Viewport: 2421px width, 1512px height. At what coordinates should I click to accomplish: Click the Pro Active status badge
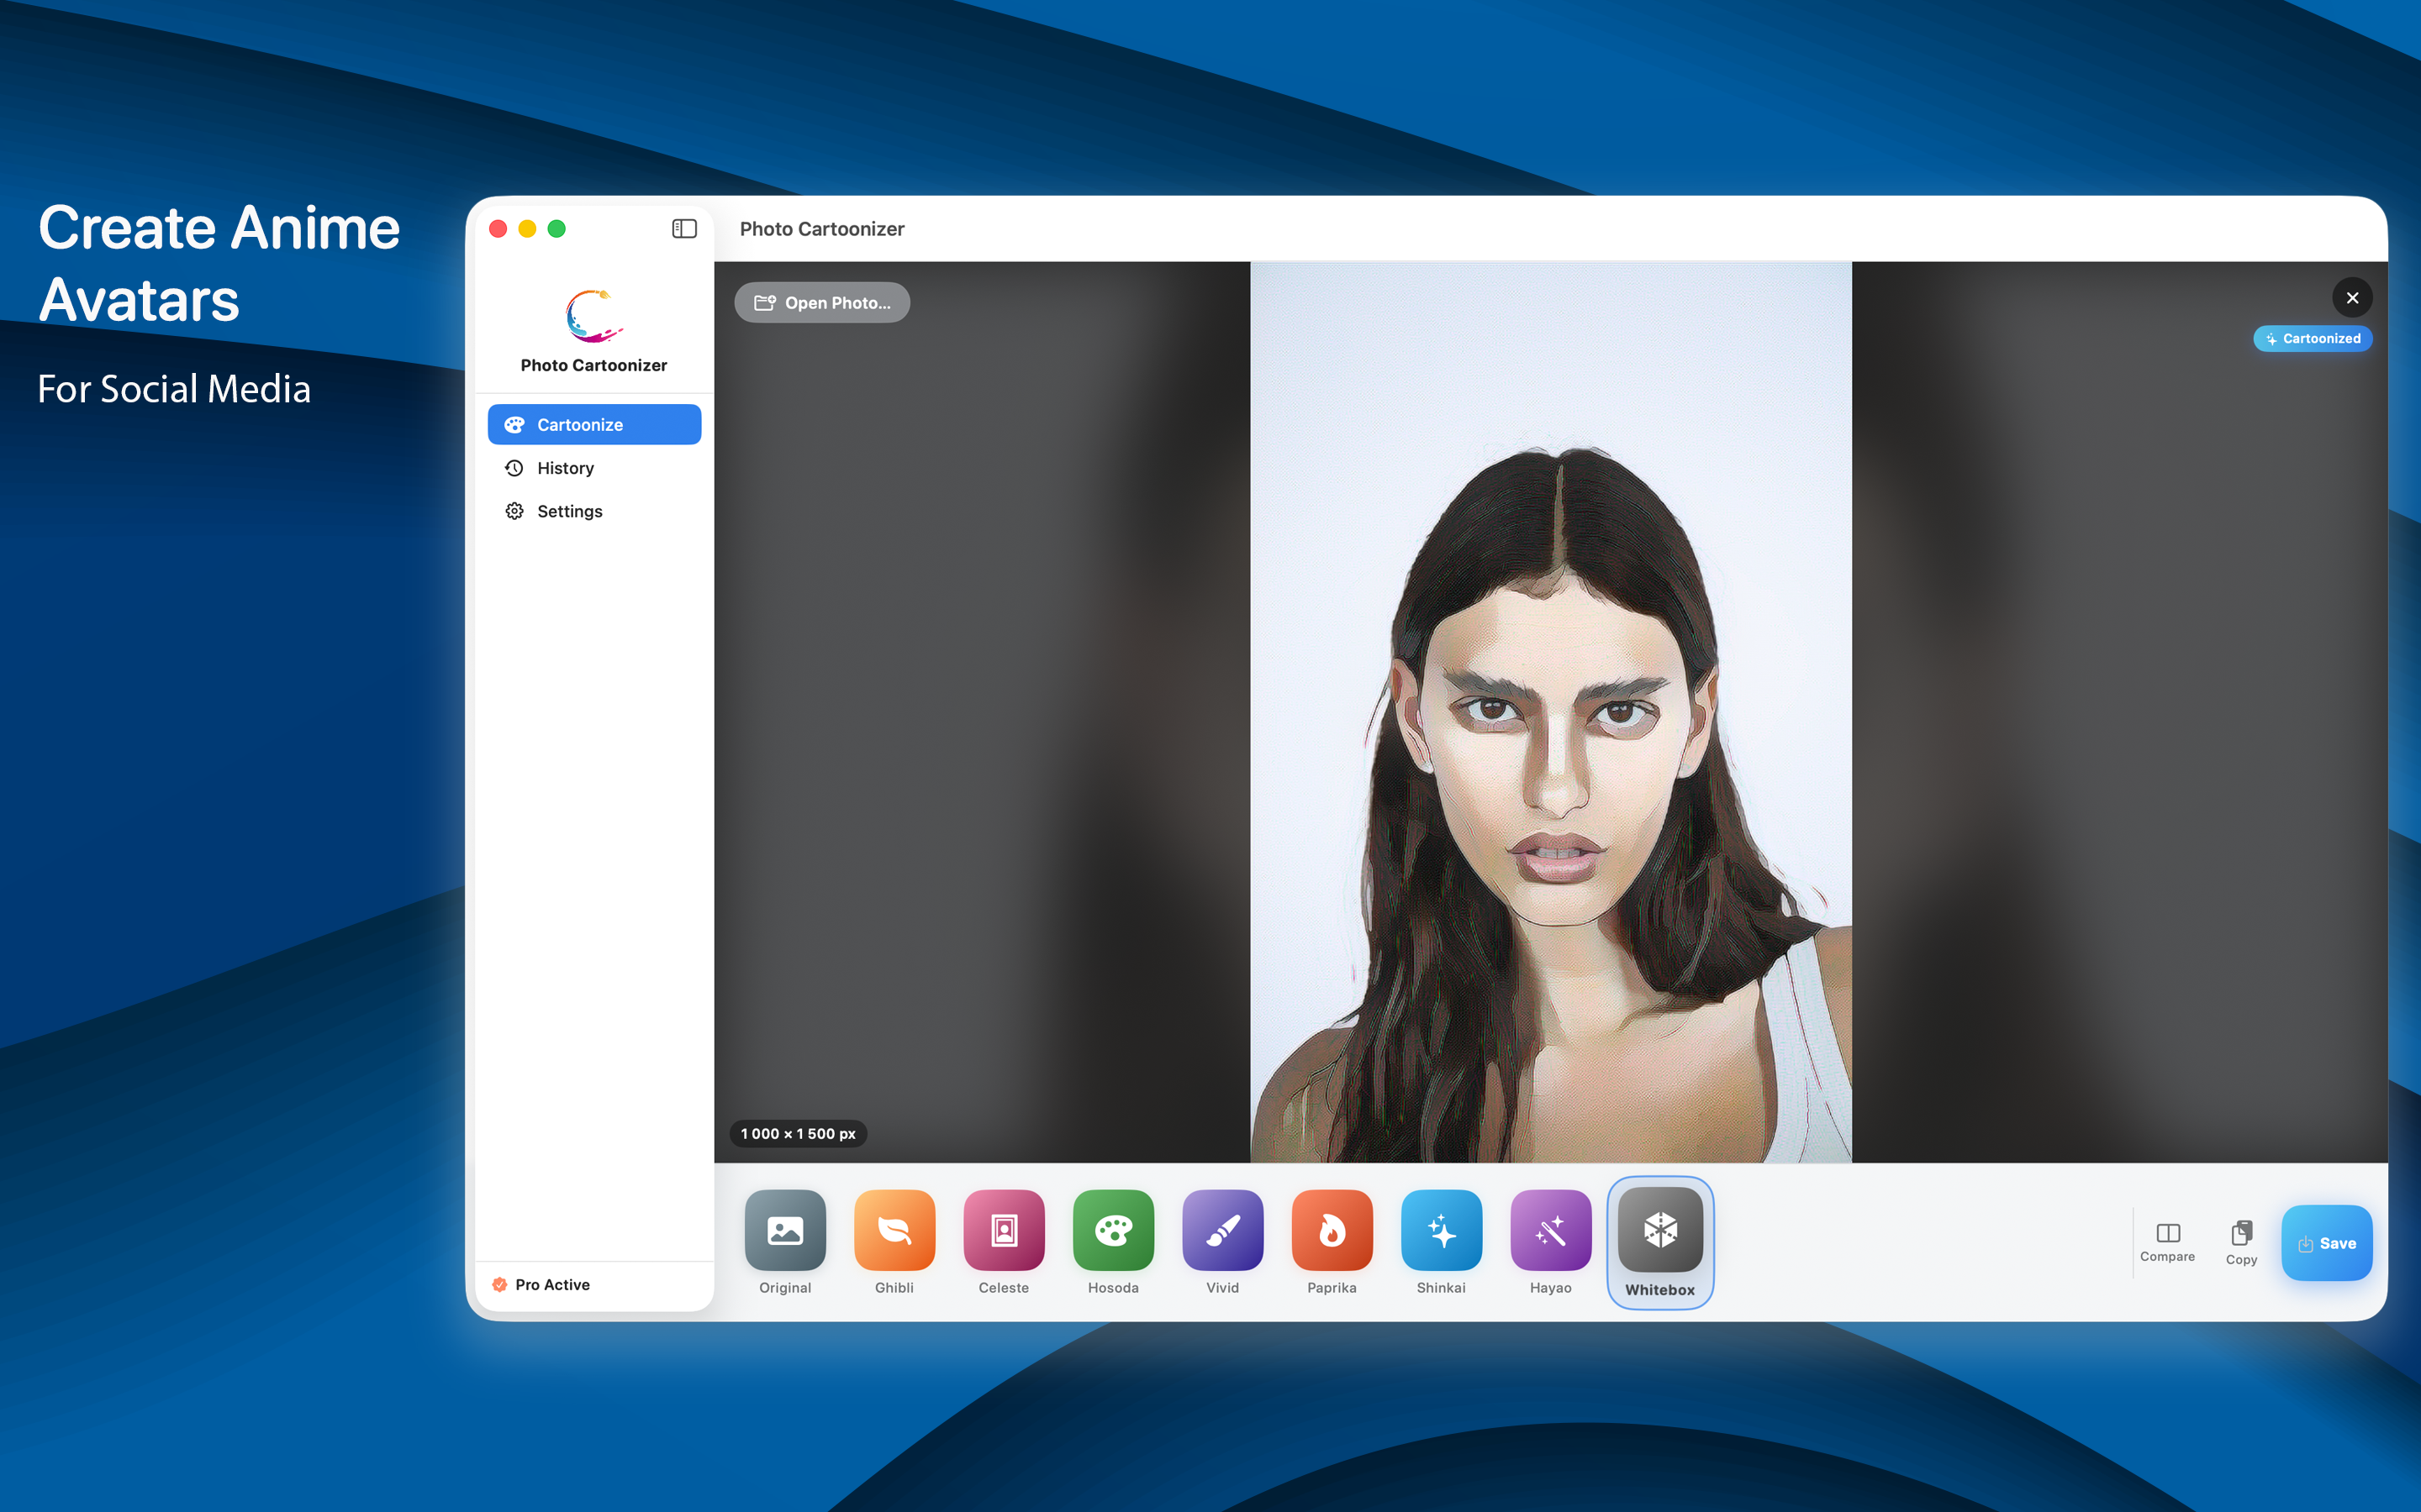(541, 1285)
